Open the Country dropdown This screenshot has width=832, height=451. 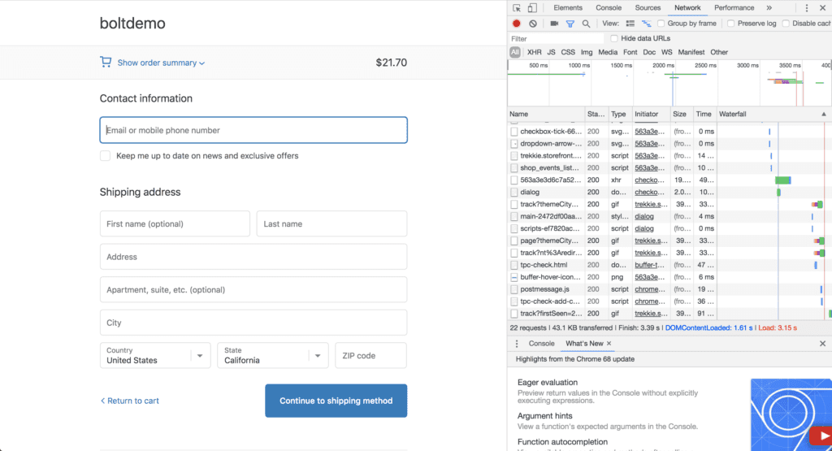click(x=155, y=355)
